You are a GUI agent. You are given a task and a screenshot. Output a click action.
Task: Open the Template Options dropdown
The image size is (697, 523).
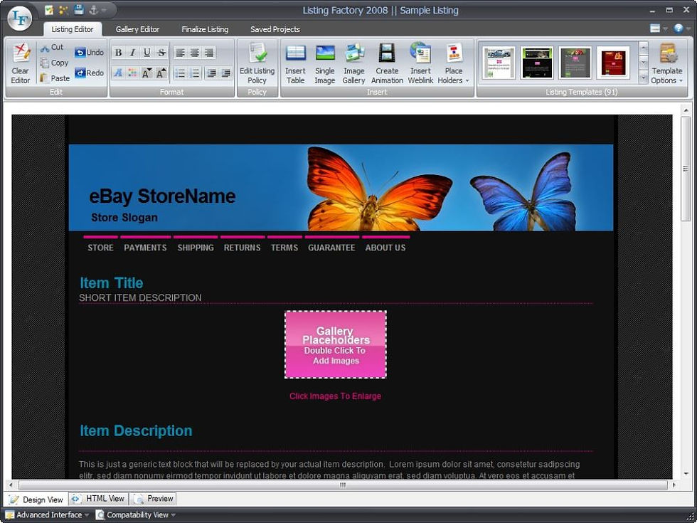coord(667,64)
